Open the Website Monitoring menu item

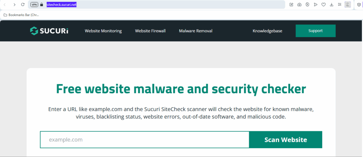coord(103,31)
